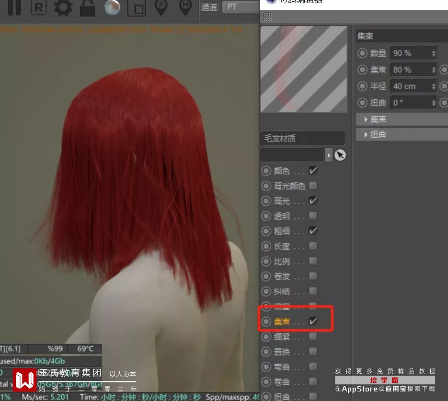Click the 长度 row animation dot
Viewport: 448px width, 401px height.
click(x=266, y=246)
